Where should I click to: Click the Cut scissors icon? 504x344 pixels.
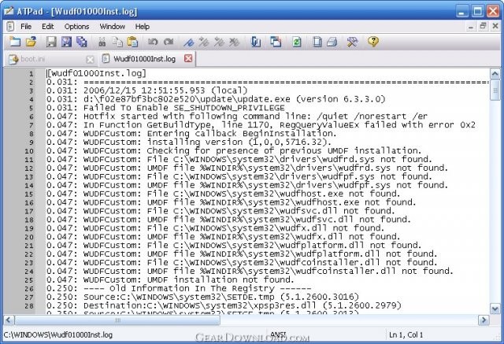point(102,42)
